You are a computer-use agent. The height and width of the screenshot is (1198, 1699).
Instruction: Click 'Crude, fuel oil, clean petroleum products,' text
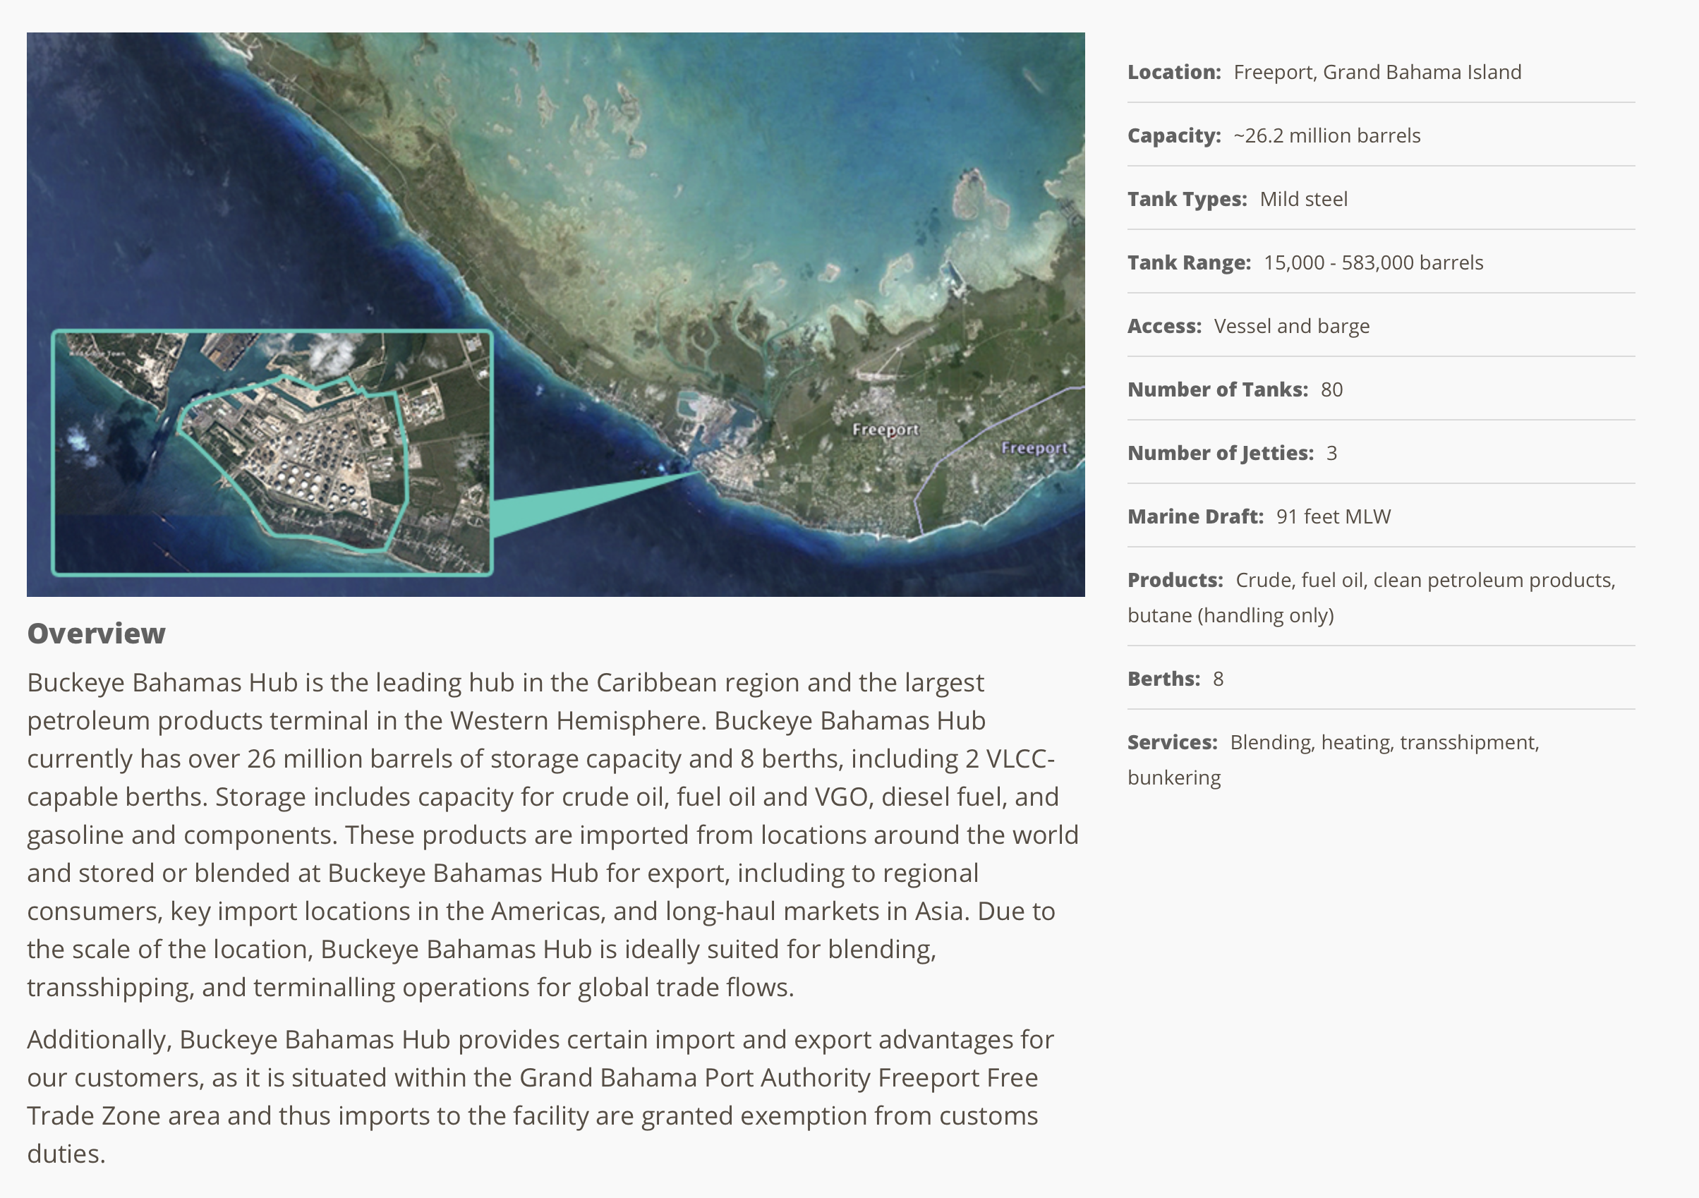click(x=1425, y=580)
